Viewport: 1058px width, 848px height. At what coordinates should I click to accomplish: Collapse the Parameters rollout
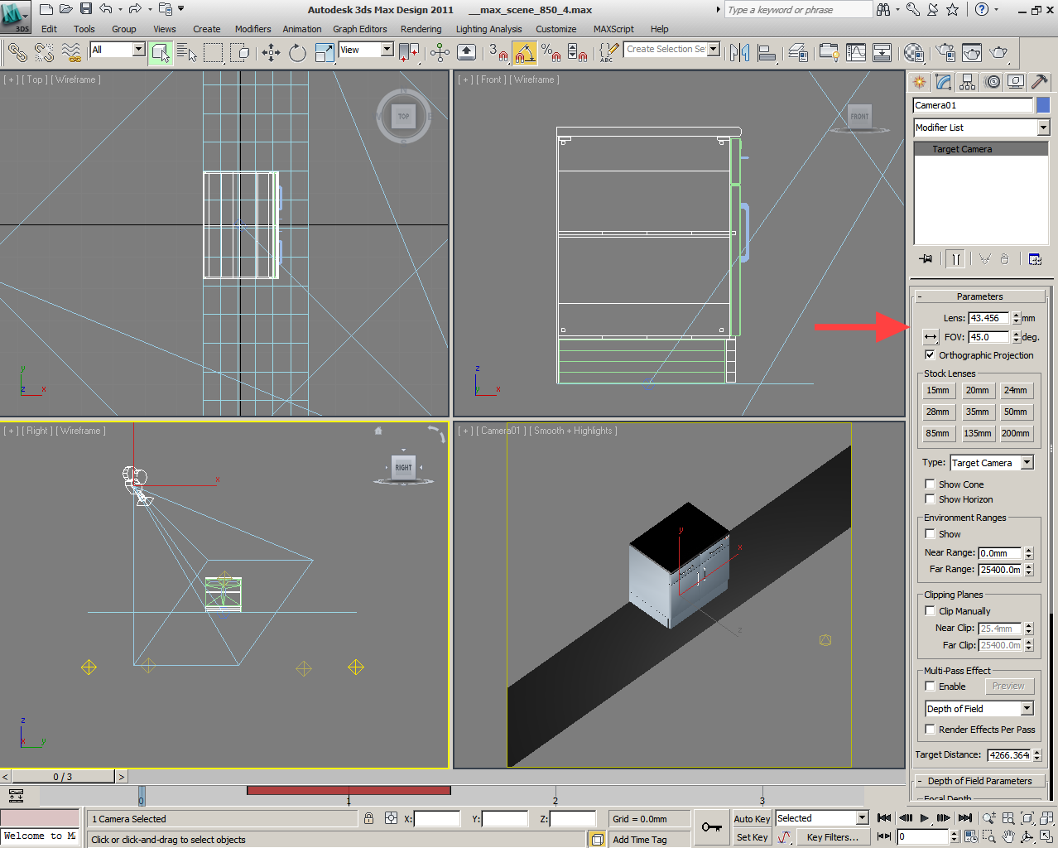(x=980, y=296)
